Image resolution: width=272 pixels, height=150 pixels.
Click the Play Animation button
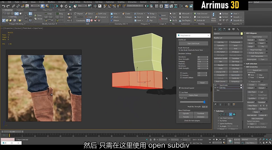[217, 139]
